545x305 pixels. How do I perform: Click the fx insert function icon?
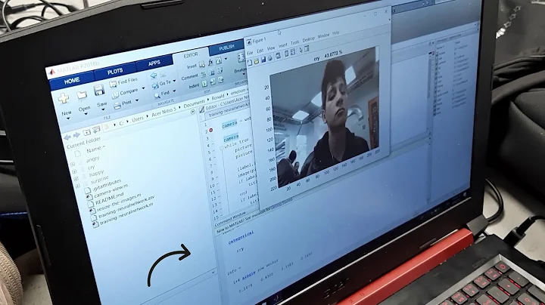click(210, 63)
